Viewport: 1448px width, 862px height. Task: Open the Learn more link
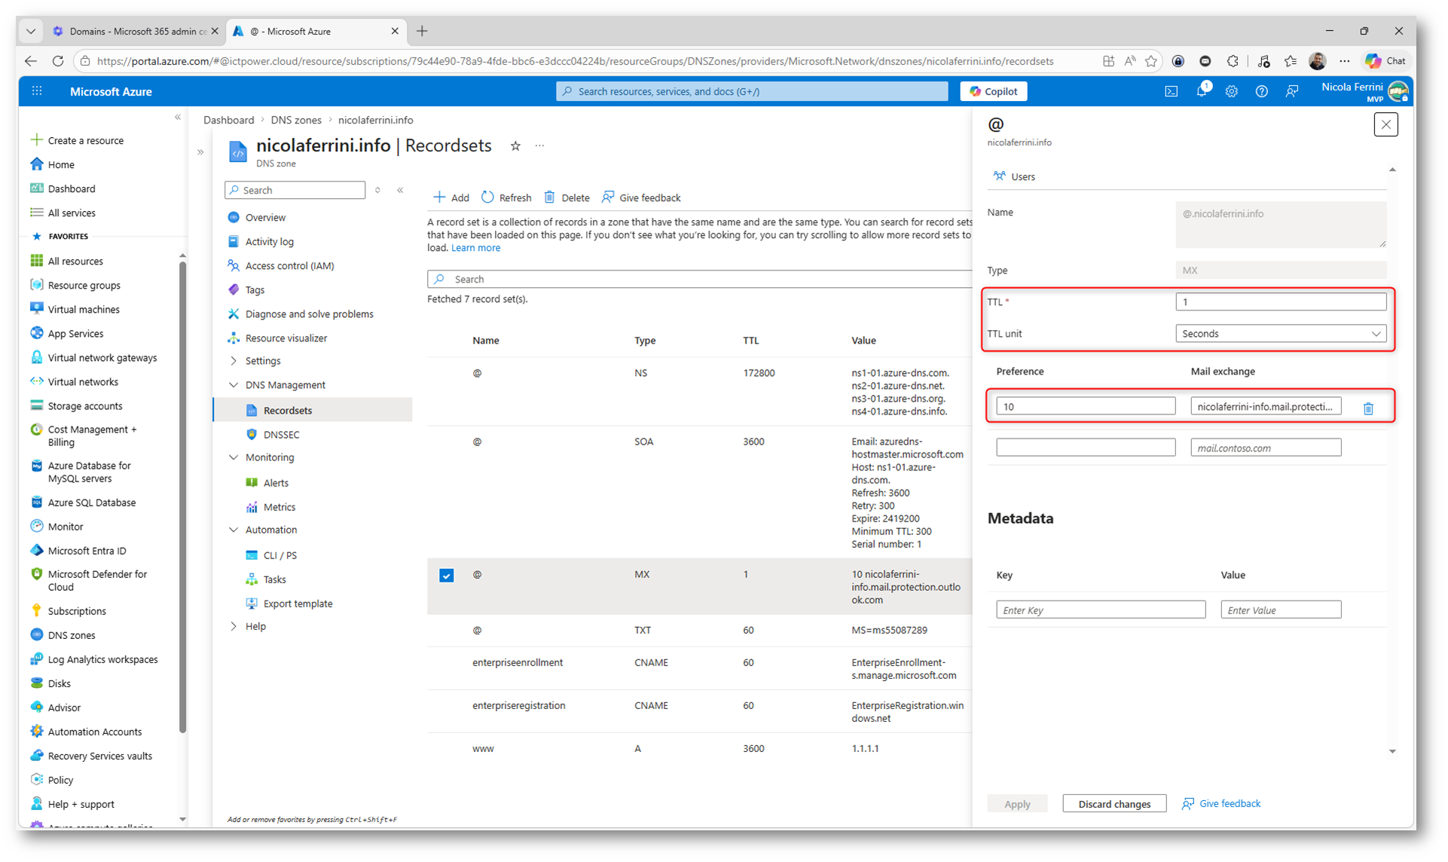point(475,248)
